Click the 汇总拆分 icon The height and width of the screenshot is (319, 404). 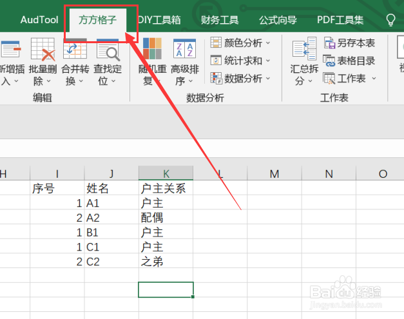click(x=304, y=49)
